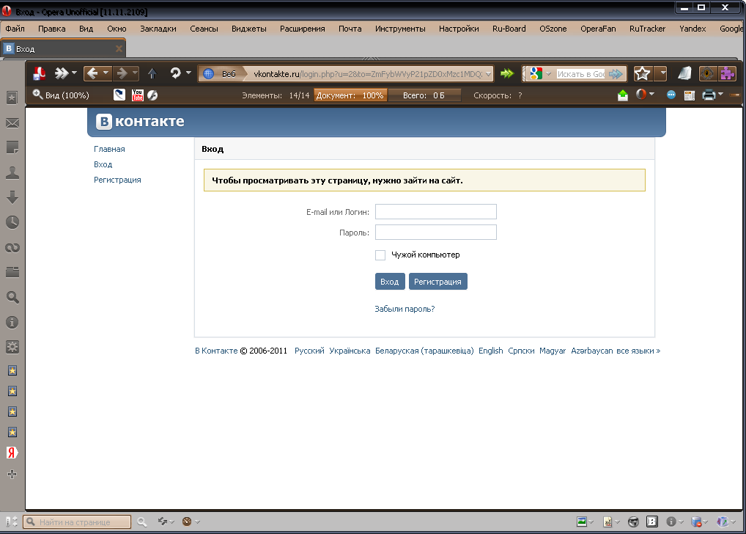Focus the 'Пароль' password field

[436, 232]
